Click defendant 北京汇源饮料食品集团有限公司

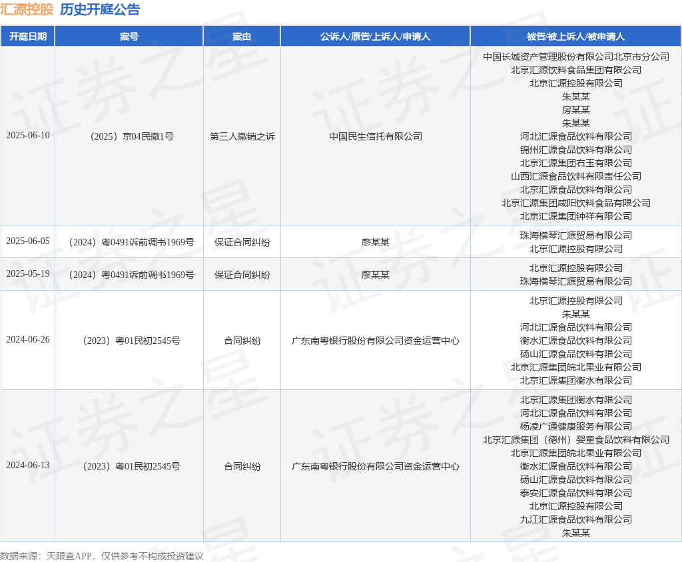(x=576, y=69)
